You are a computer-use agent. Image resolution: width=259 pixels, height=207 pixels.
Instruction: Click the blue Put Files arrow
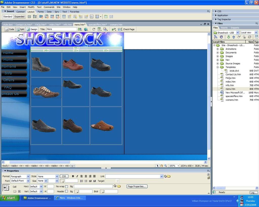233,37
